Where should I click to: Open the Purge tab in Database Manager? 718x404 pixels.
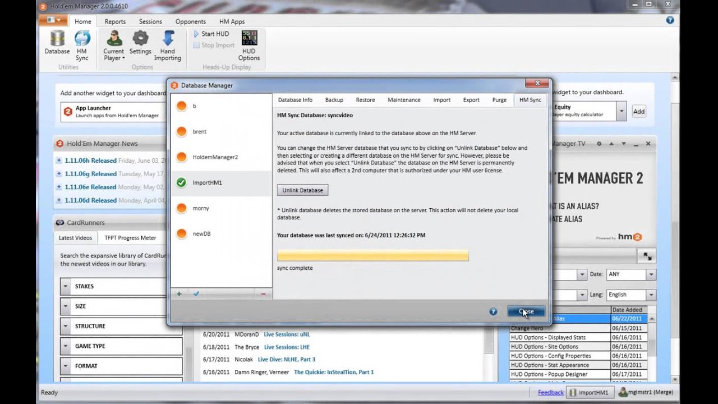click(x=499, y=100)
